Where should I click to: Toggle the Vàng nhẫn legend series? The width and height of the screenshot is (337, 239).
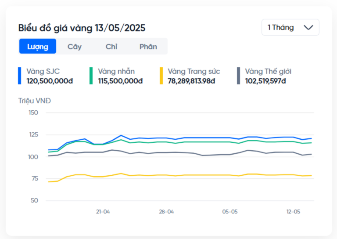pos(116,71)
